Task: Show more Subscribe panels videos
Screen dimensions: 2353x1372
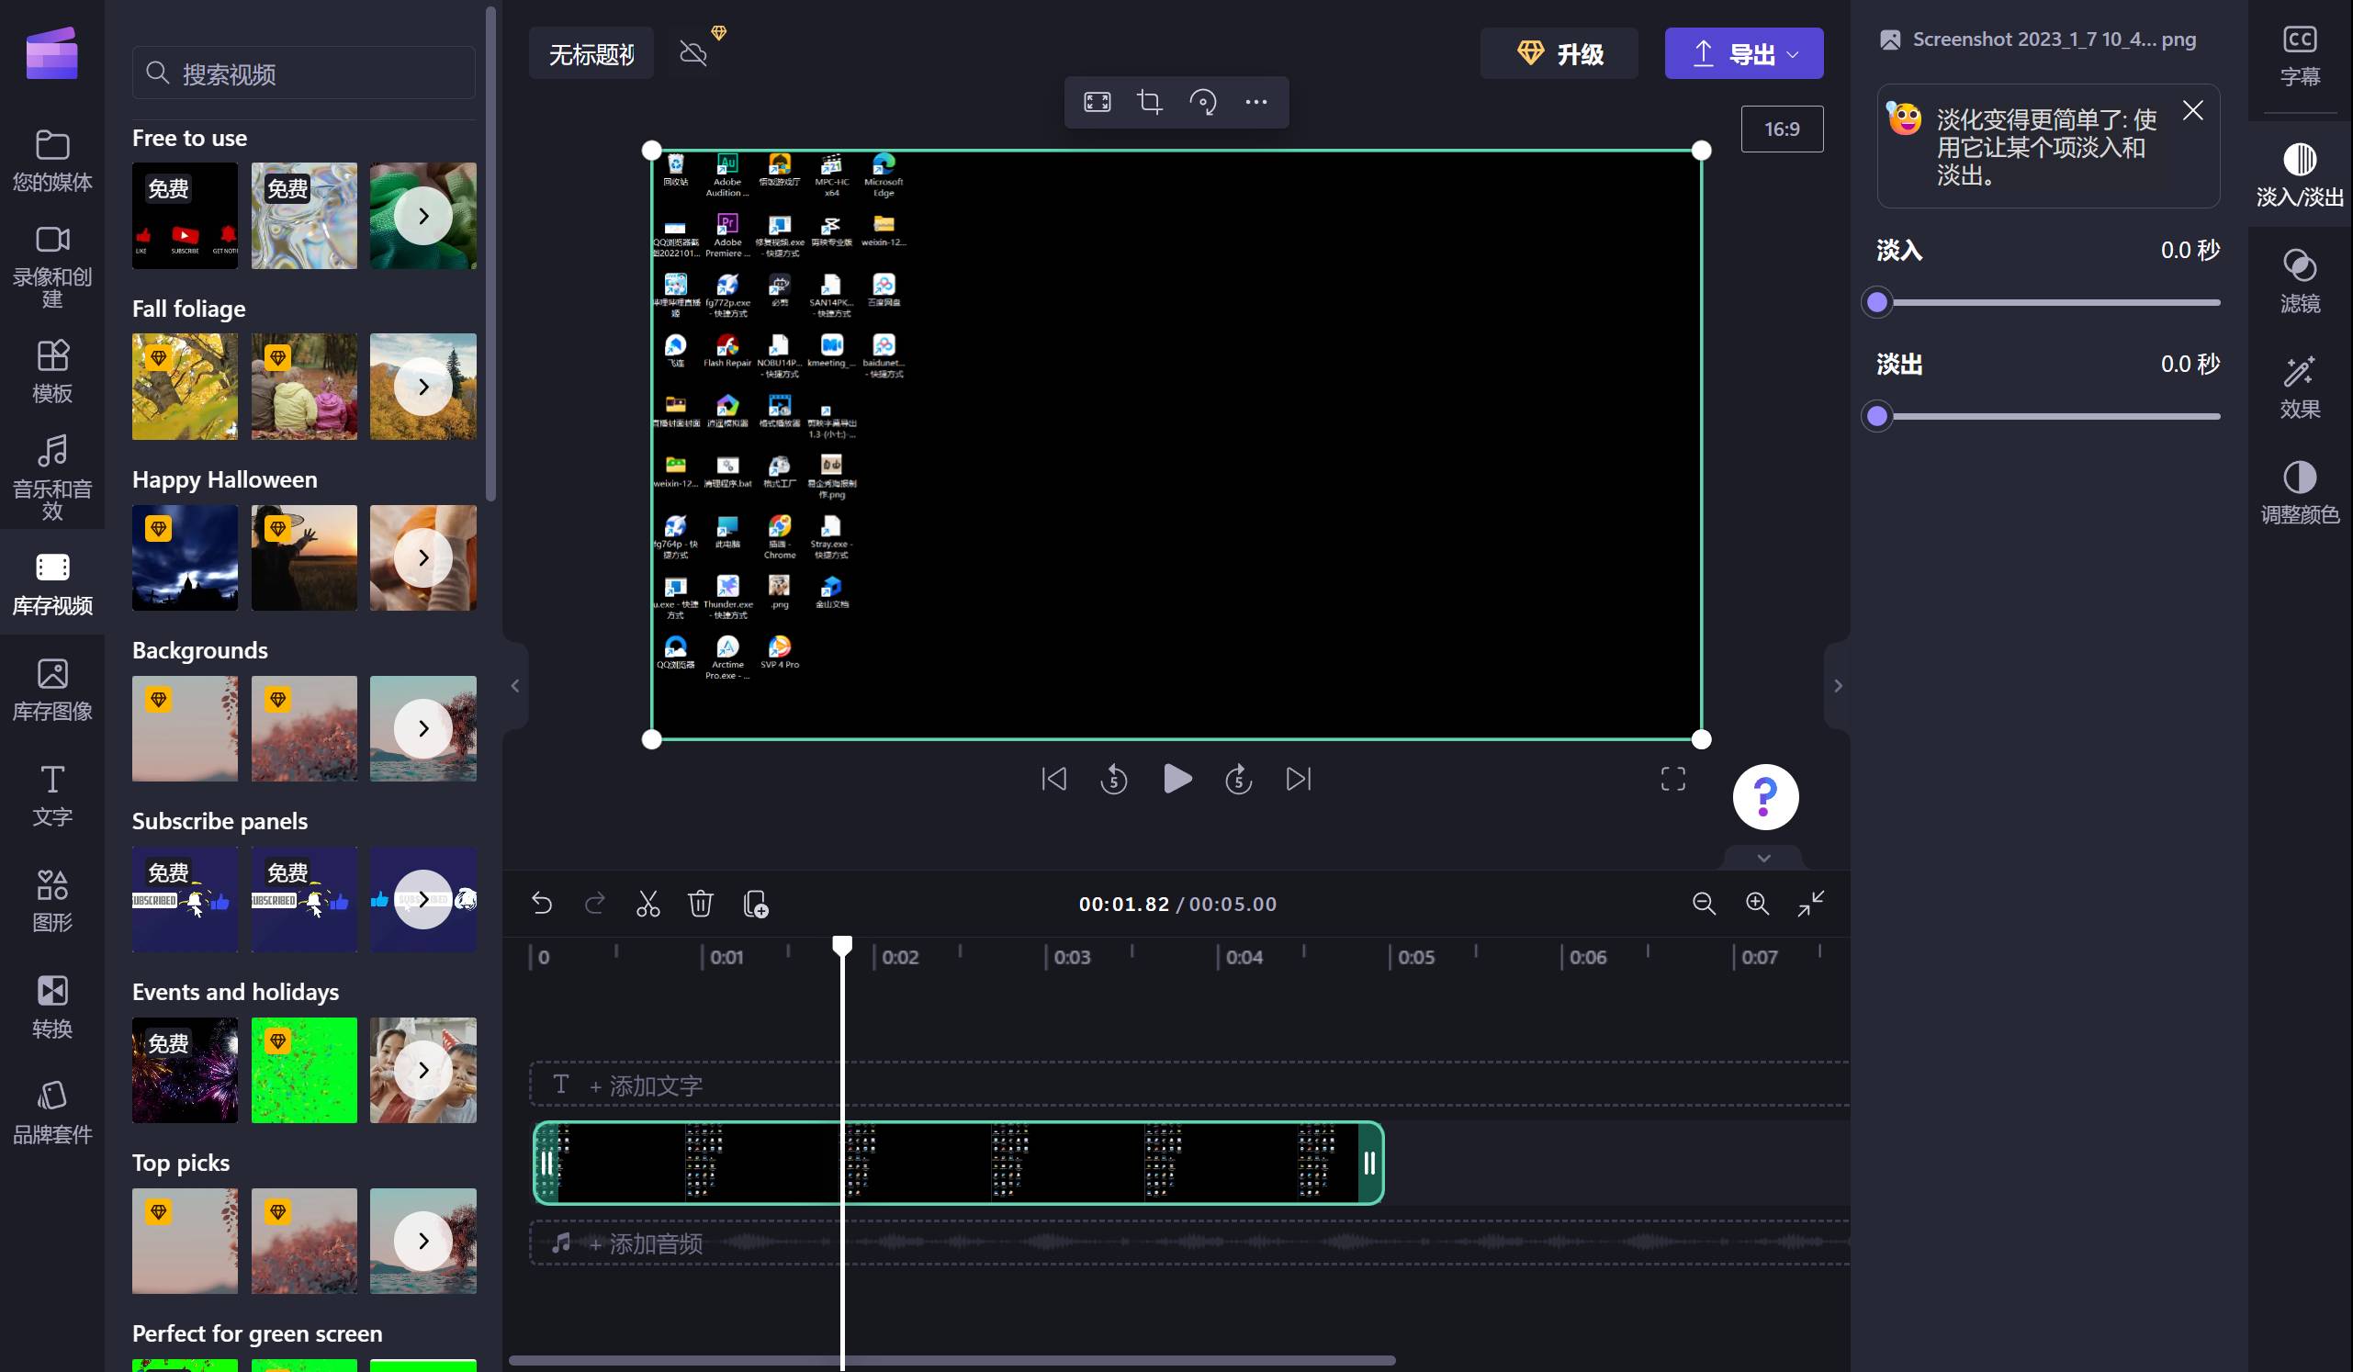Action: 423,899
